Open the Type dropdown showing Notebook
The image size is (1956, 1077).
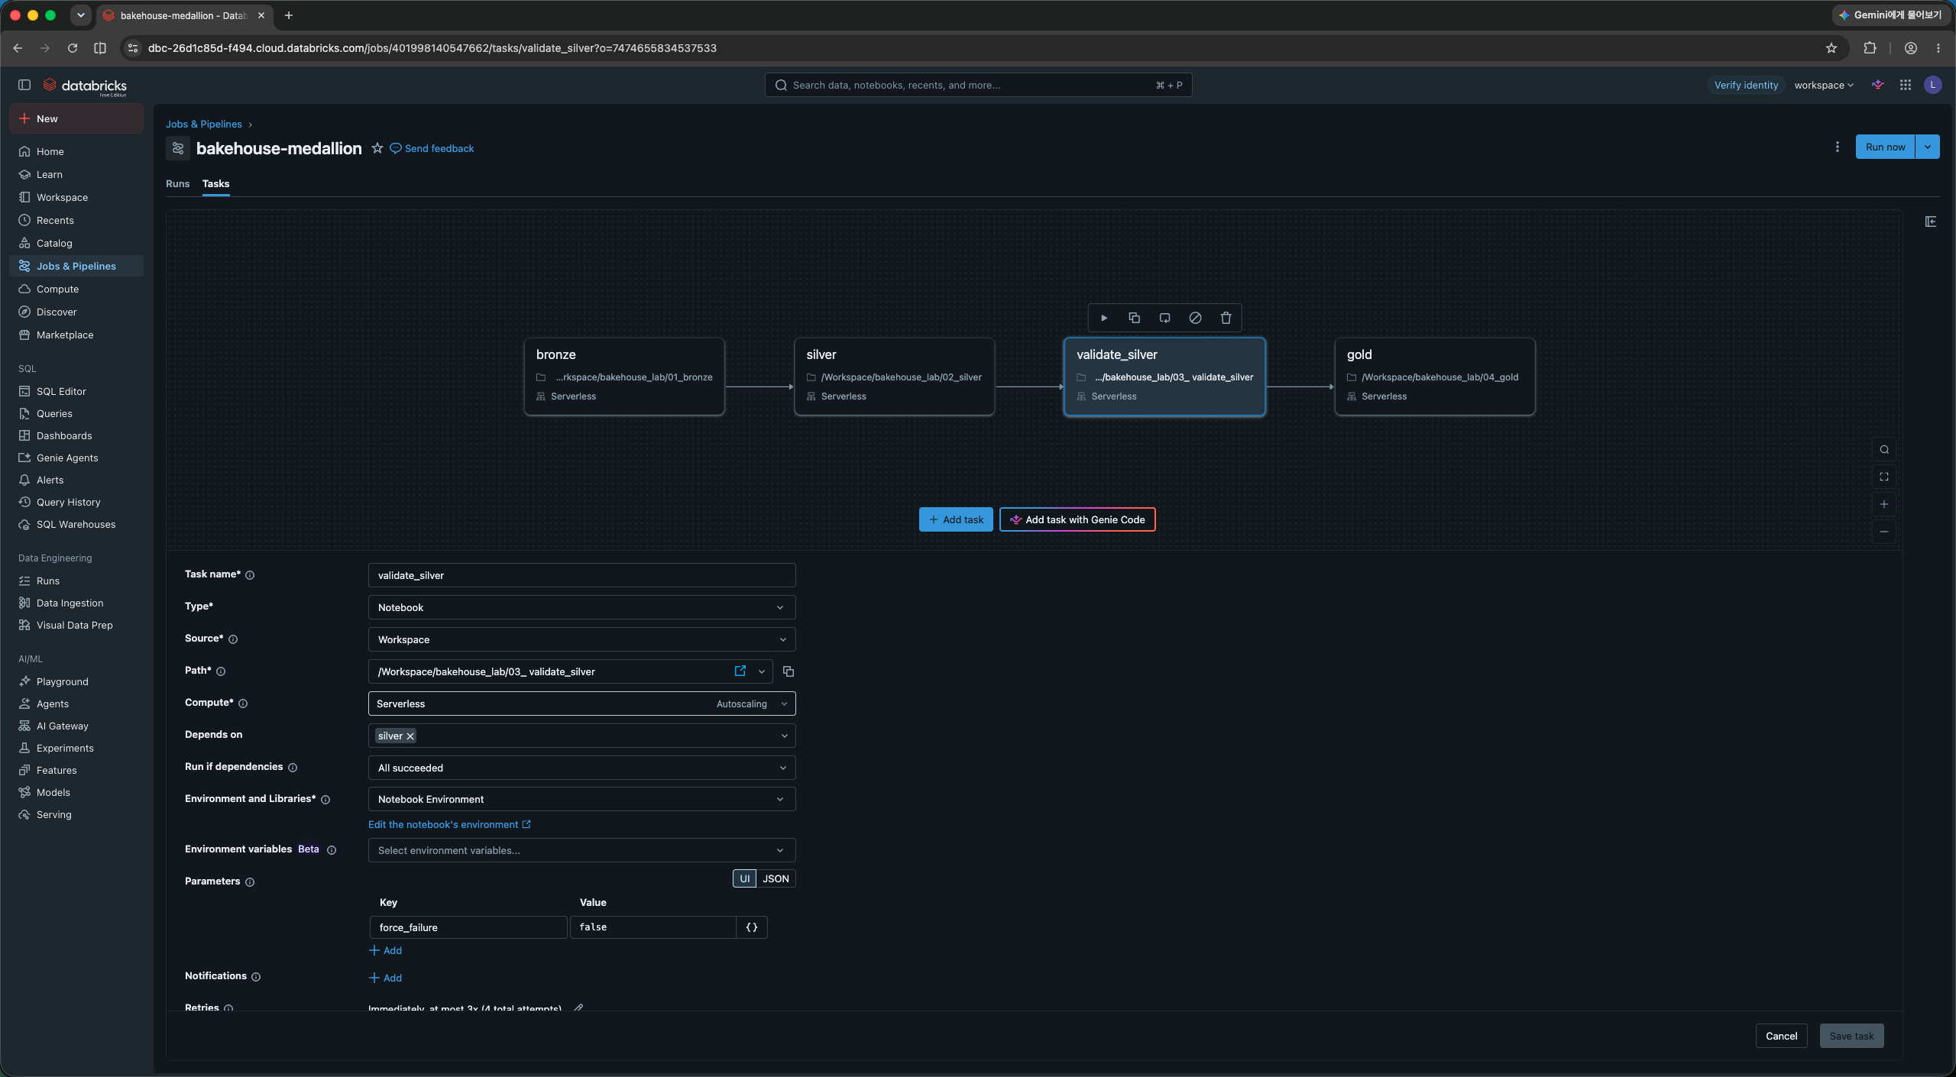tap(581, 607)
